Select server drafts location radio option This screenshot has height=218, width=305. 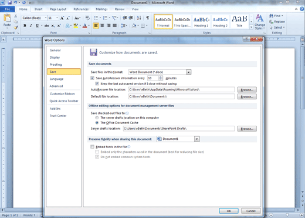(97, 118)
